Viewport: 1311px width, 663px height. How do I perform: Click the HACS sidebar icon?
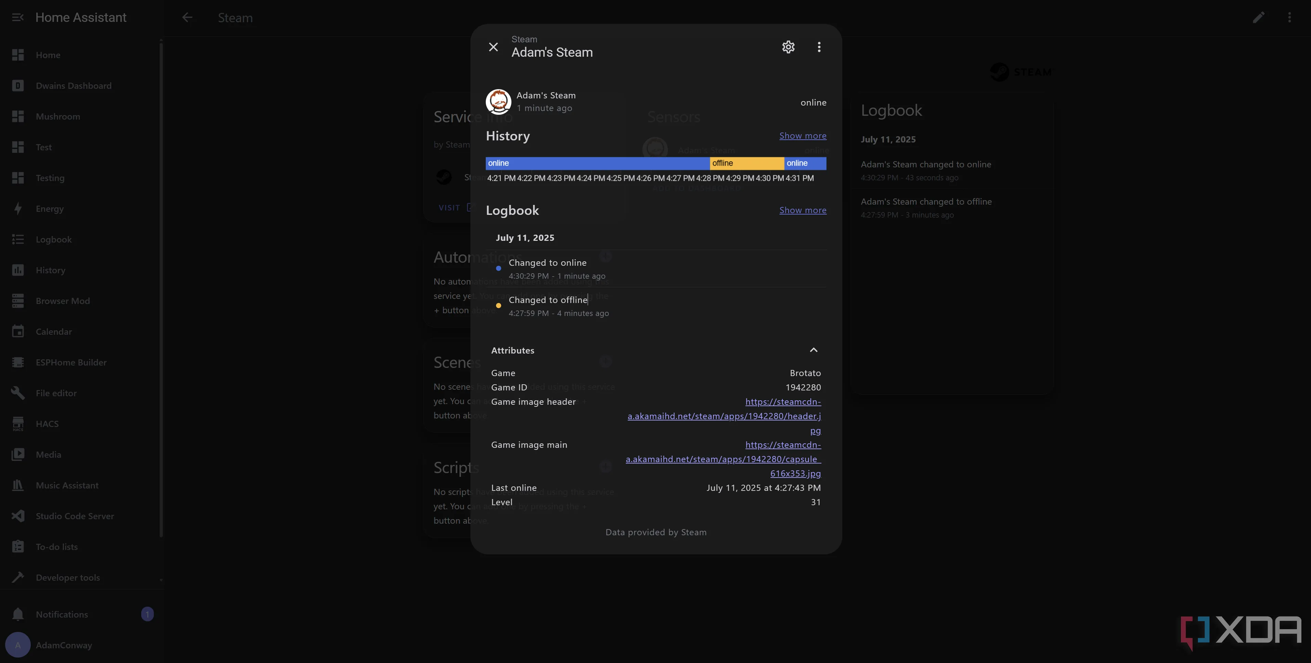pyautogui.click(x=18, y=424)
